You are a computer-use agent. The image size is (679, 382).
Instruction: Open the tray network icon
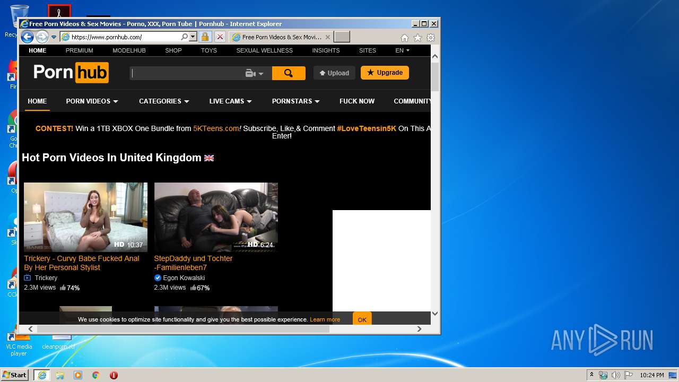coord(603,375)
